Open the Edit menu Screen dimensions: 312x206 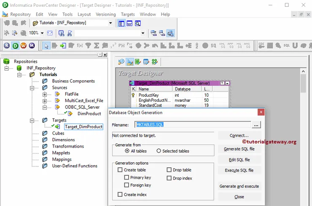[x=39, y=14]
